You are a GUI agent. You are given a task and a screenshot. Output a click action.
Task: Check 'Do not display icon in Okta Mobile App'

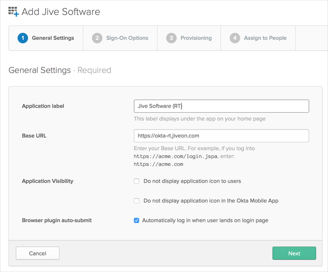pos(137,201)
